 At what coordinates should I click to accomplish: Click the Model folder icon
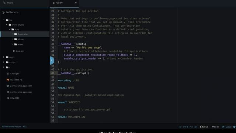coord(15,39)
